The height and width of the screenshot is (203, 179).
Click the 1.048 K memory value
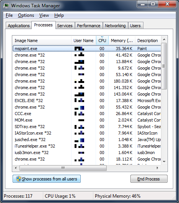(125, 140)
